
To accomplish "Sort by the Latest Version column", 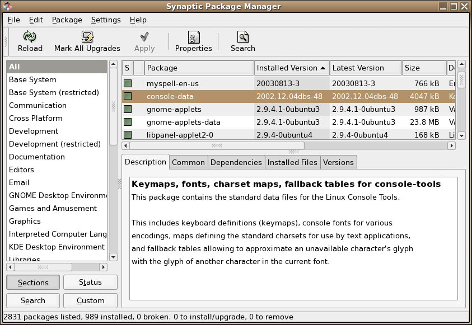I will click(366, 68).
